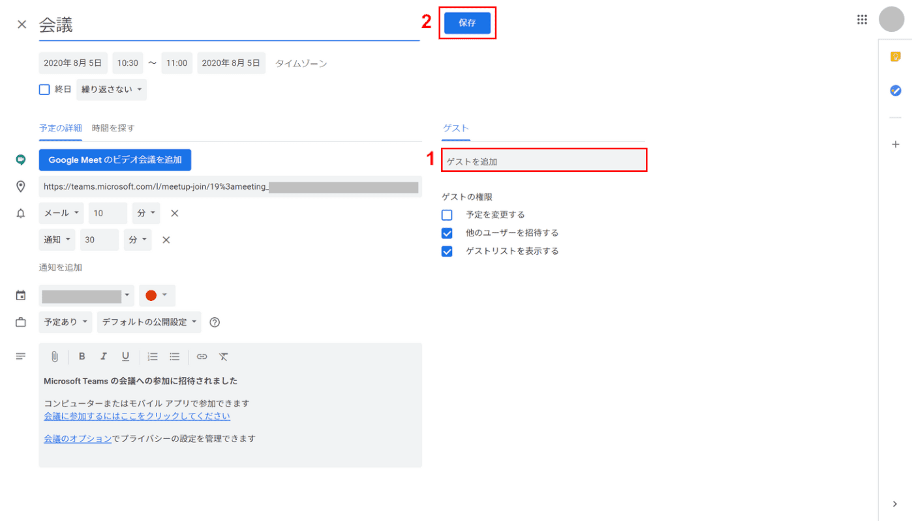Click the 11:00 end time field
The height and width of the screenshot is (521, 912).
pos(177,63)
